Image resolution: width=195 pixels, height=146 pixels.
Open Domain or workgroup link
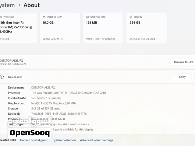coord(34,140)
